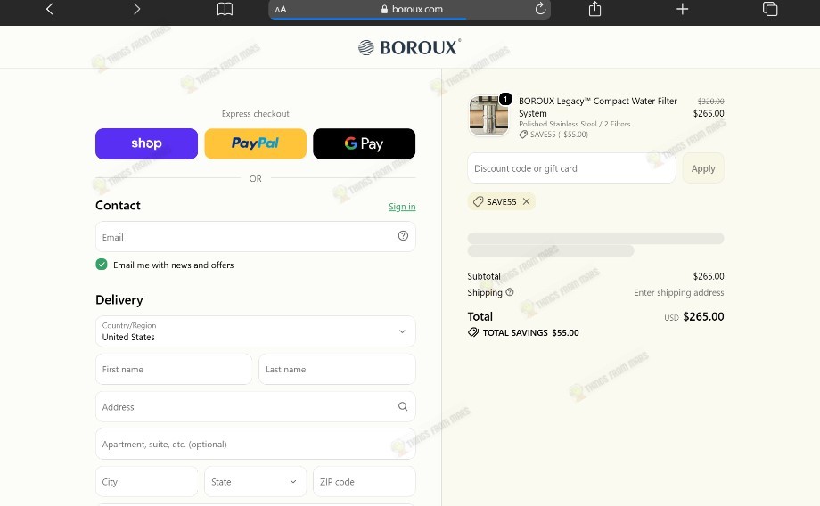Click the water filter product thumbnail
Image resolution: width=820 pixels, height=506 pixels.
[488, 116]
